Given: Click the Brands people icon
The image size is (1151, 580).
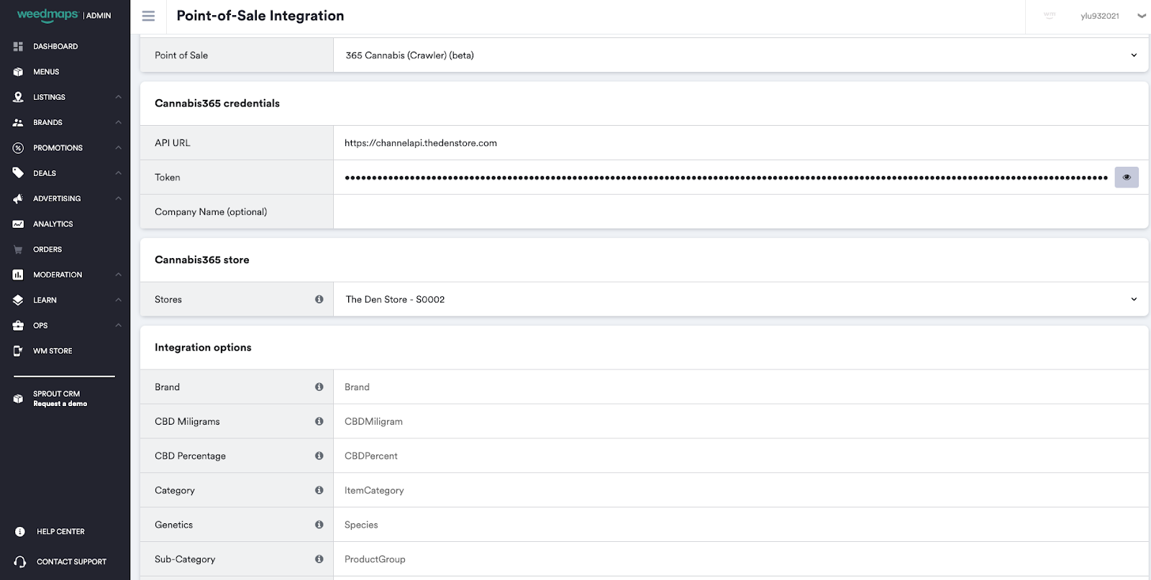Looking at the screenshot, I should click(17, 121).
